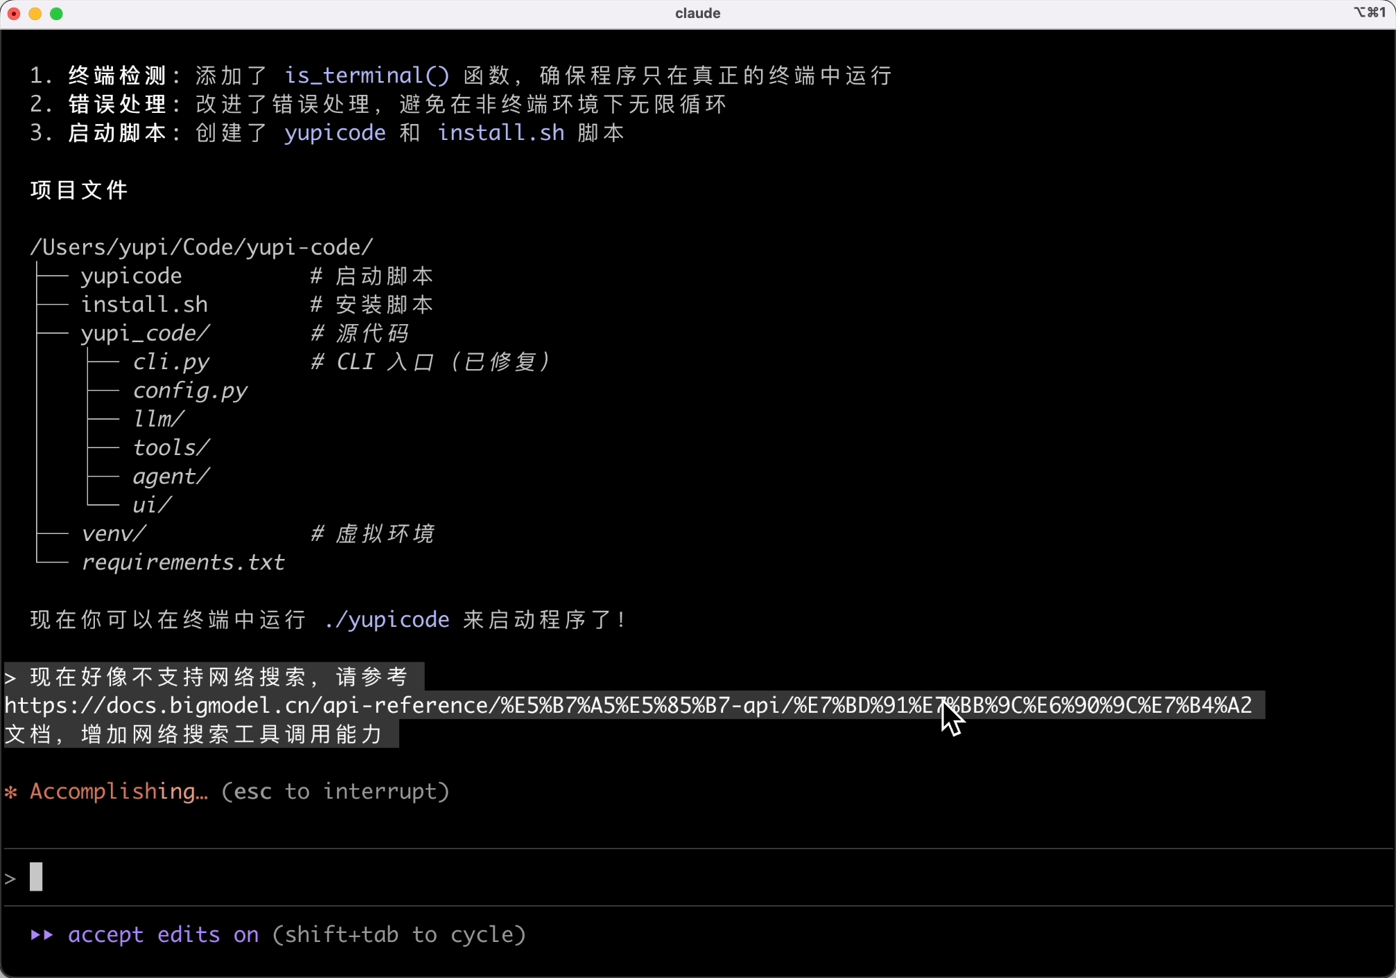
Task: Click the venv/ directory entry
Action: pyautogui.click(x=114, y=533)
